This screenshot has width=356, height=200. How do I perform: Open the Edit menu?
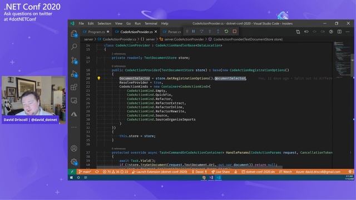[x=91, y=23]
